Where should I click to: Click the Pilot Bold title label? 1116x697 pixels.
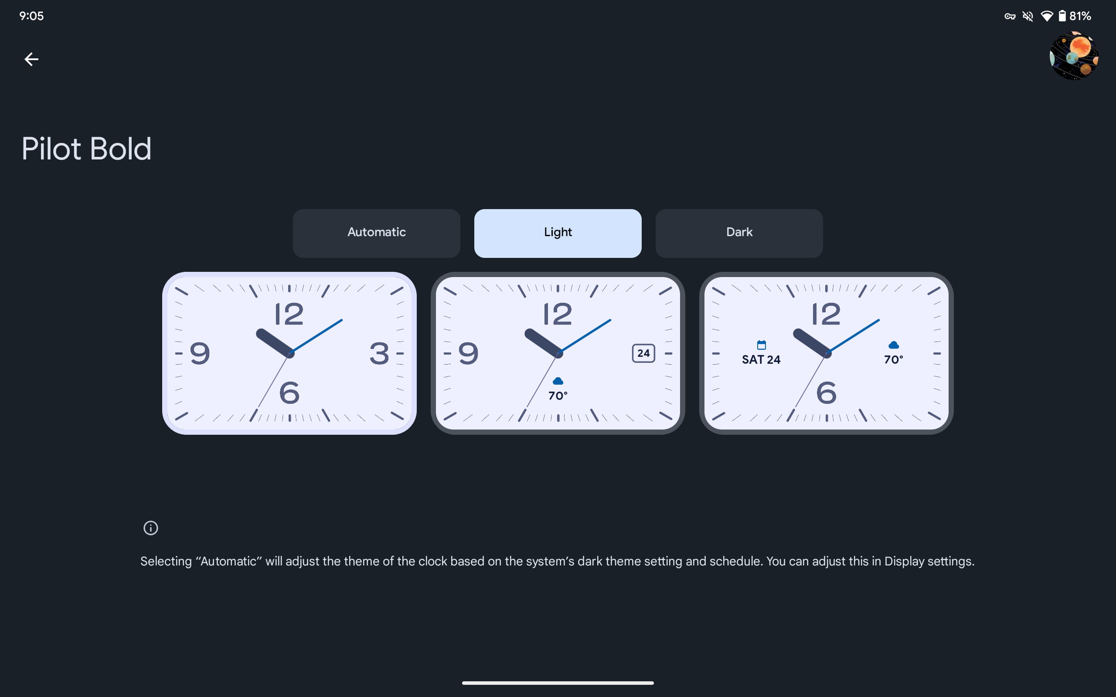coord(86,149)
